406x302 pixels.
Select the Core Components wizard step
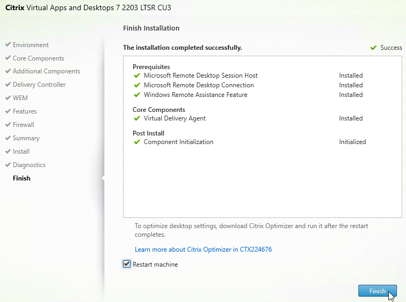(39, 58)
